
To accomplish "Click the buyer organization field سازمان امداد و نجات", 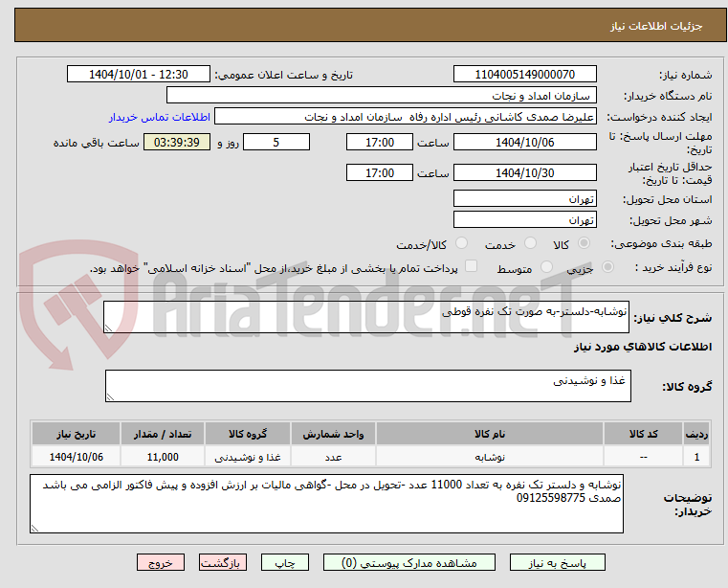I will [x=381, y=96].
